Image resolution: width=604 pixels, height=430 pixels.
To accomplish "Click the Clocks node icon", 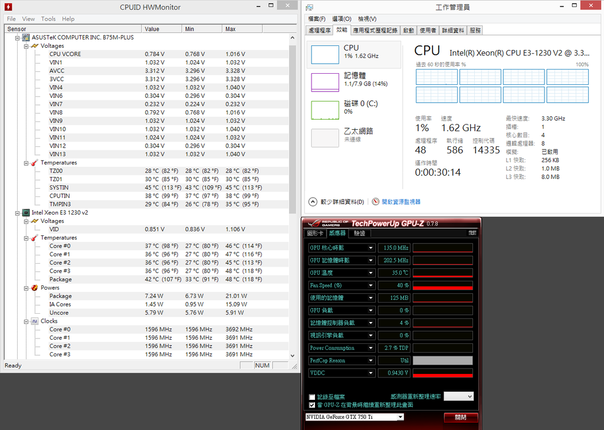I will click(35, 321).
